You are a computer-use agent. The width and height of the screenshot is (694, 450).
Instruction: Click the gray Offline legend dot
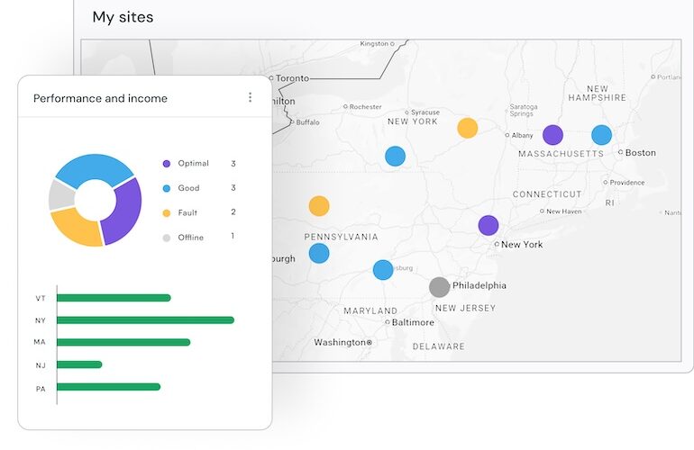(167, 238)
